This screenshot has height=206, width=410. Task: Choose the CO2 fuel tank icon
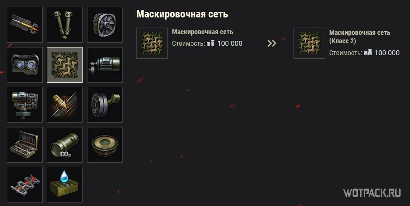point(65,145)
